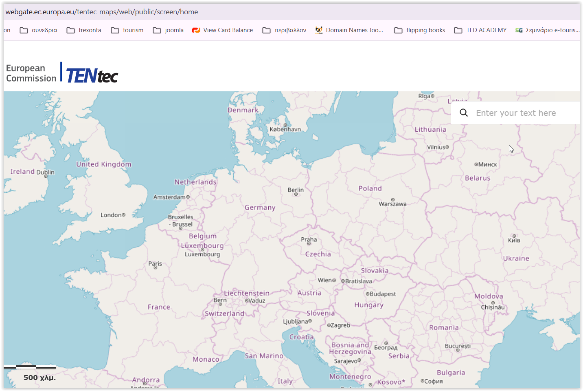Image resolution: width=583 pixels, height=391 pixels.
Task: Click the magnifier search icon
Action: tap(464, 113)
